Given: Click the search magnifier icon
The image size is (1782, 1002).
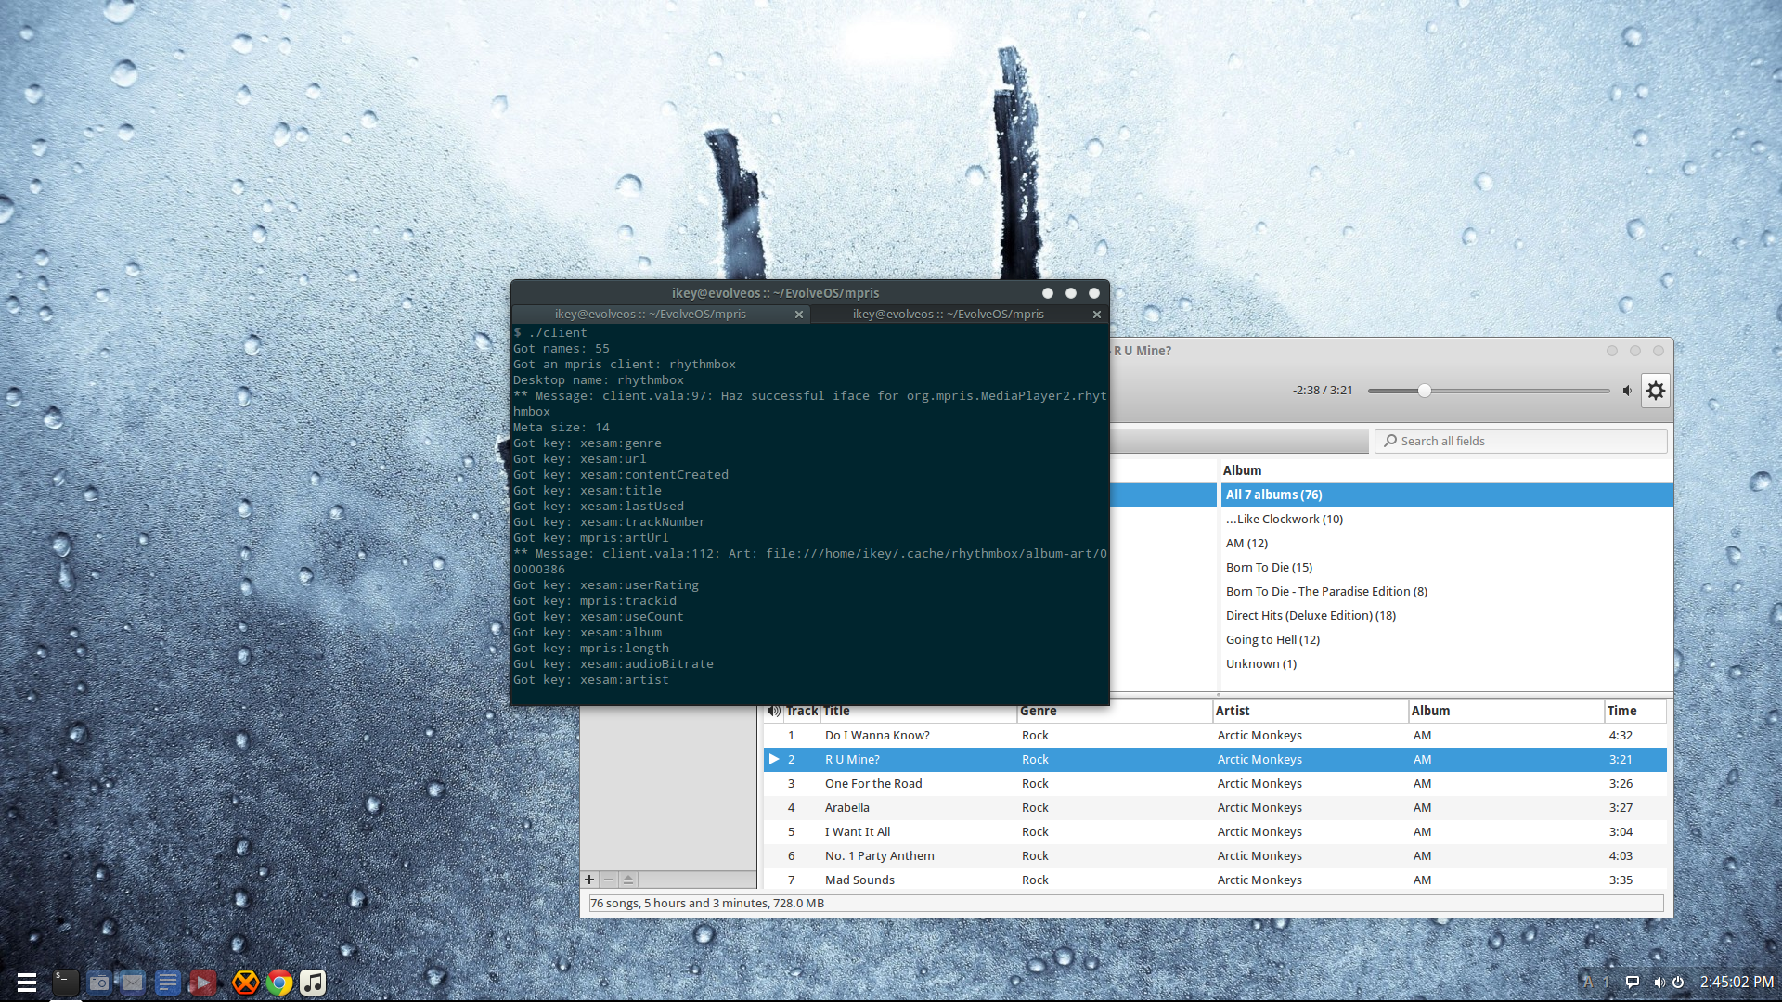Looking at the screenshot, I should pos(1390,441).
